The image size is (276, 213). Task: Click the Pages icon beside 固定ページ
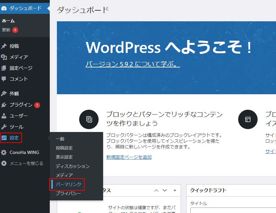click(4, 68)
